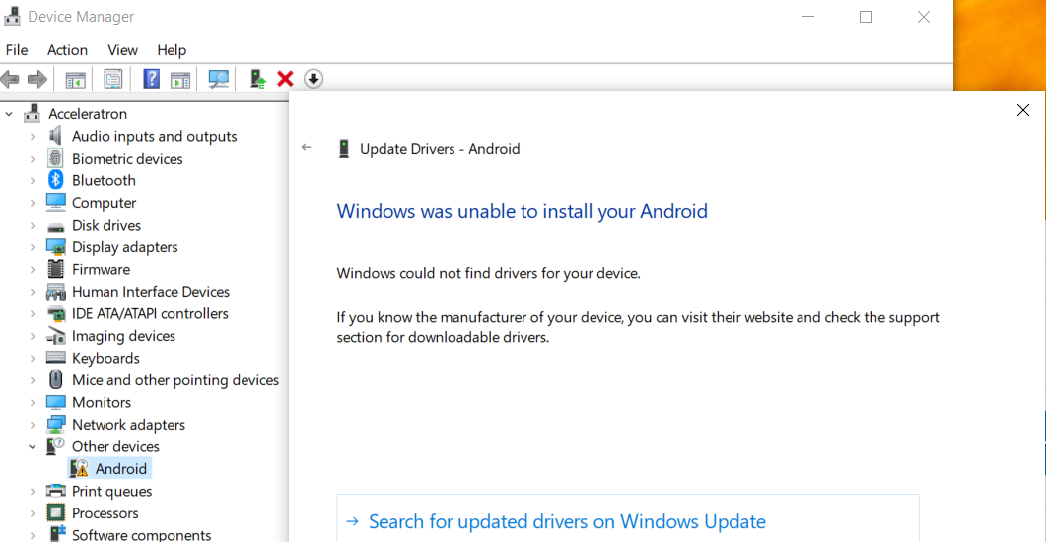Viewport: 1046px width, 542px height.
Task: Click the Firmware chip icon
Action: [x=55, y=269]
